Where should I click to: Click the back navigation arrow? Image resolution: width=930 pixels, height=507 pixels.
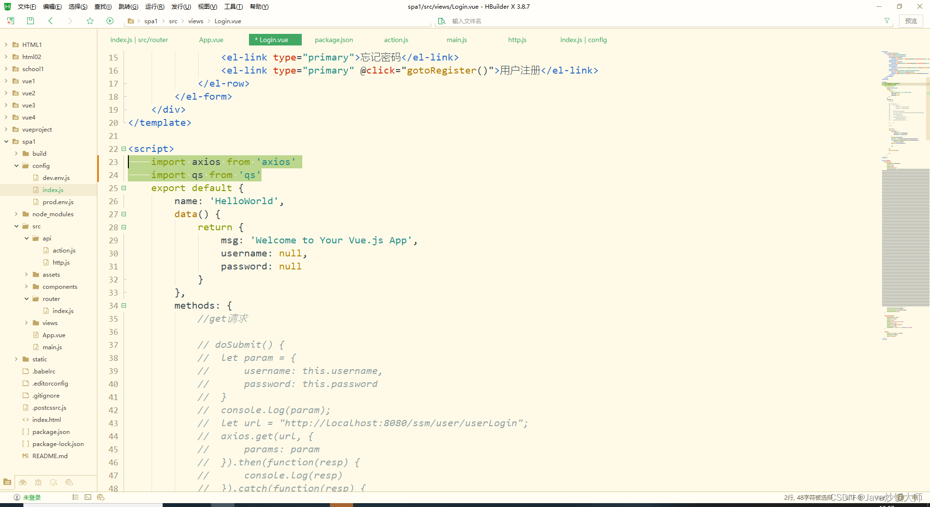click(x=50, y=21)
